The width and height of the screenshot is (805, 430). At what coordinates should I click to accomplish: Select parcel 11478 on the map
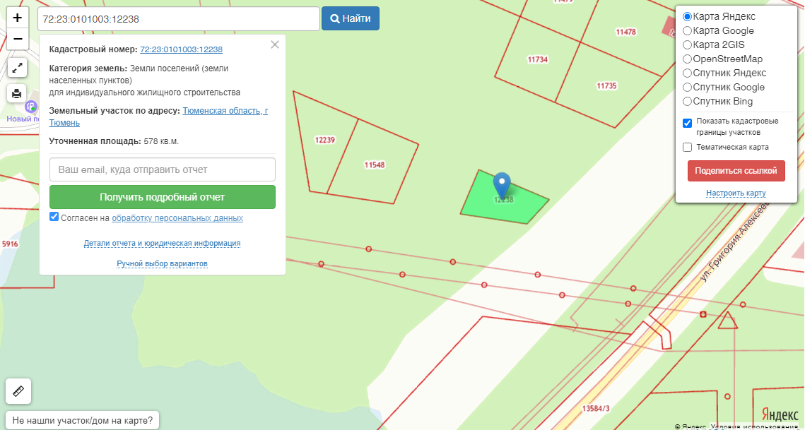pyautogui.click(x=625, y=32)
